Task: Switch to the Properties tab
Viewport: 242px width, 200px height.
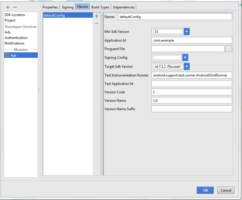Action: [x=50, y=7]
